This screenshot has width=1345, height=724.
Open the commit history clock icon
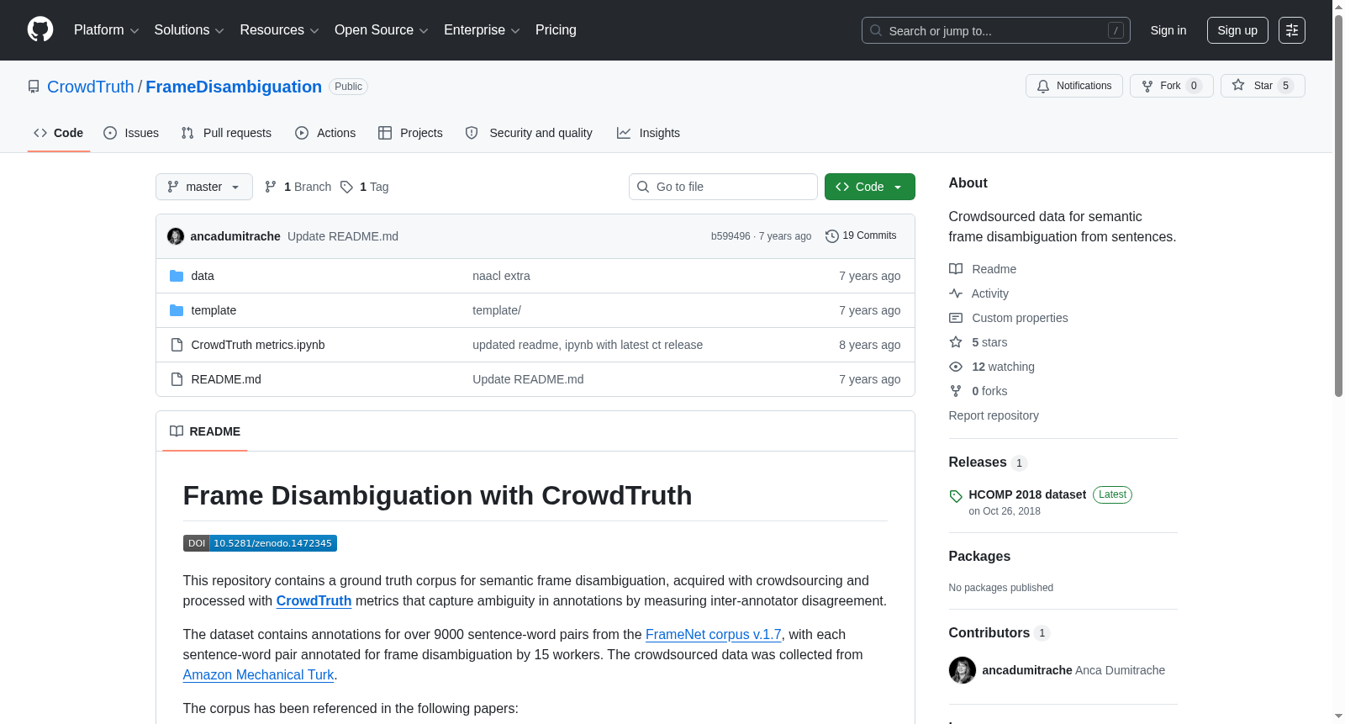(832, 236)
